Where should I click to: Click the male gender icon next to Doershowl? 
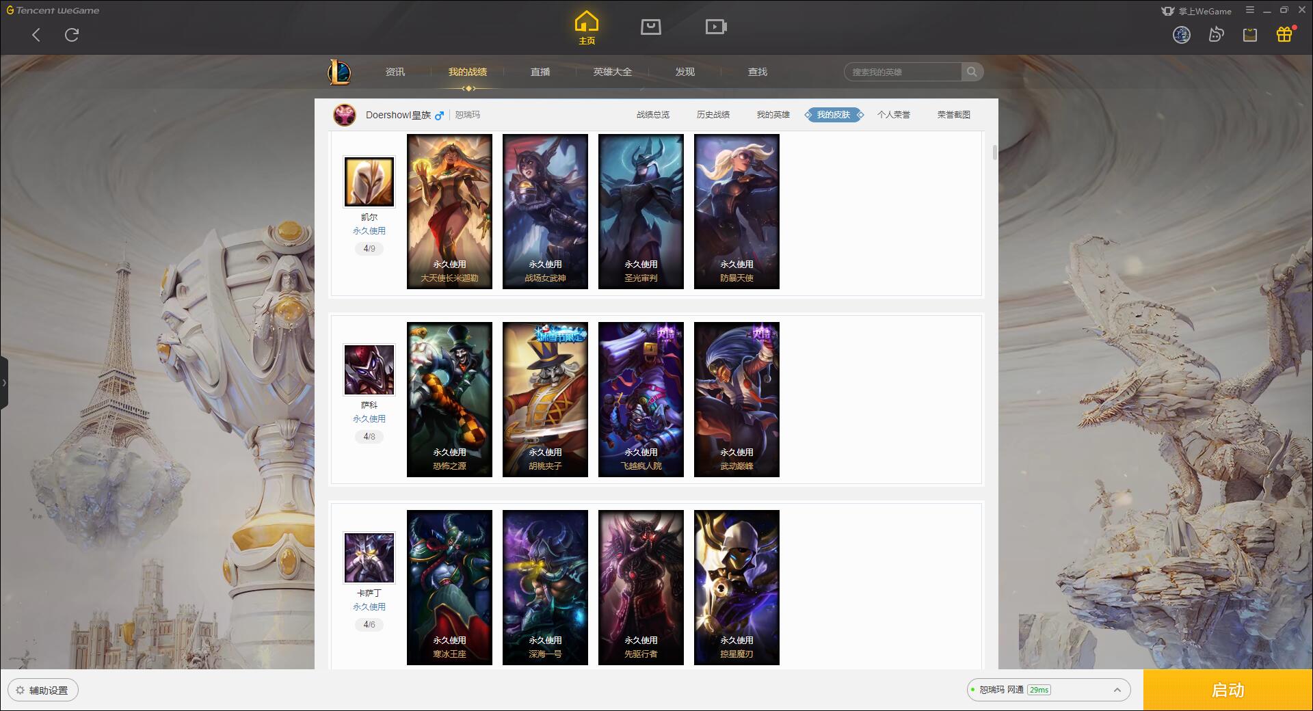pyautogui.click(x=439, y=116)
